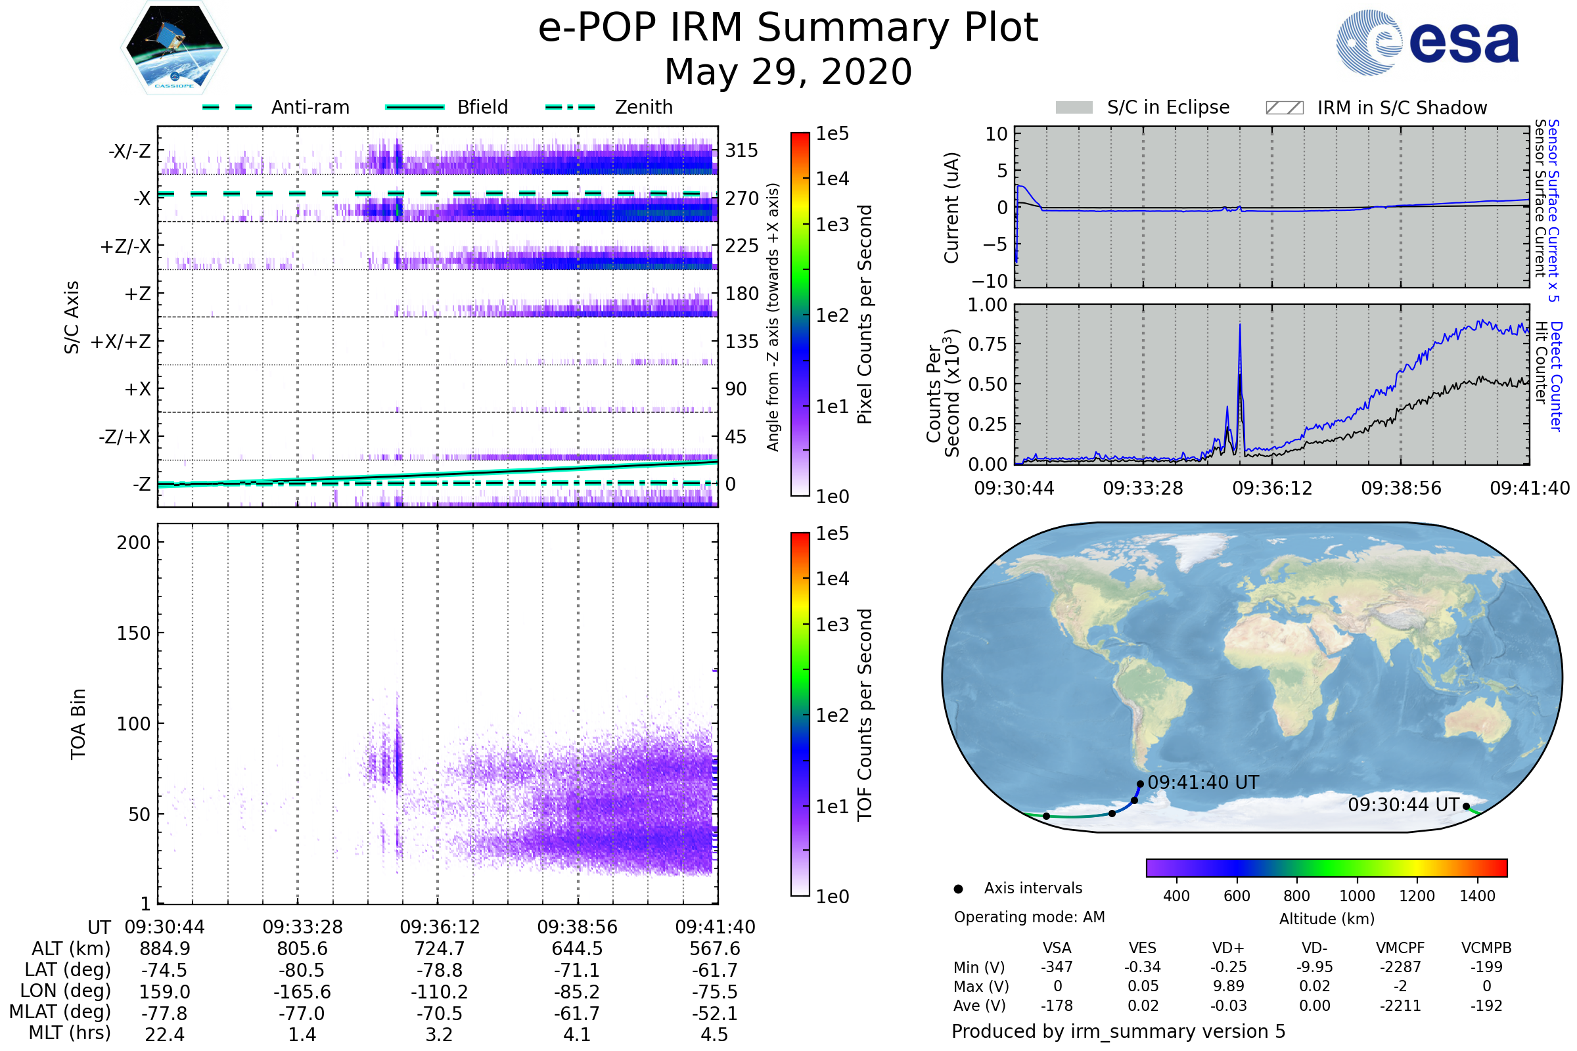Click the Axis intervals black dot marker

[x=958, y=889]
